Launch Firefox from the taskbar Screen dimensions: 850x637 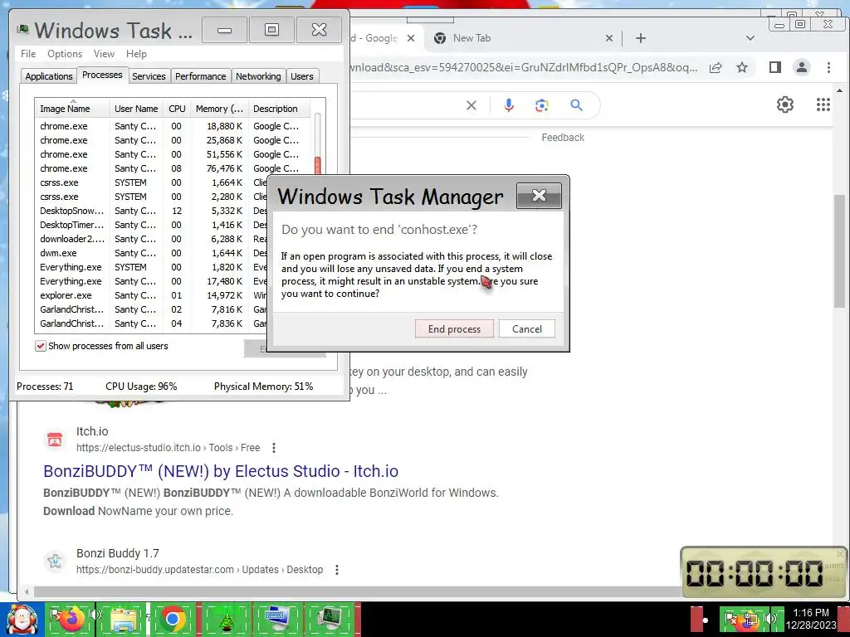click(71, 619)
